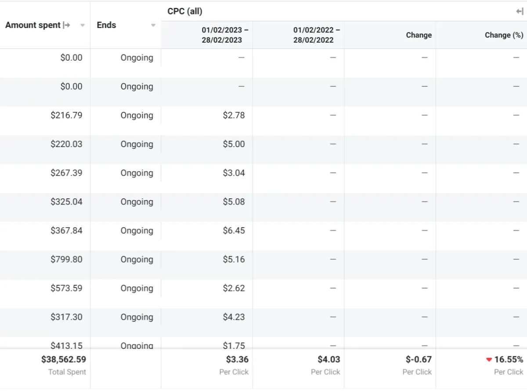Select the $799.80 amount spent cell
527x391 pixels.
point(66,259)
